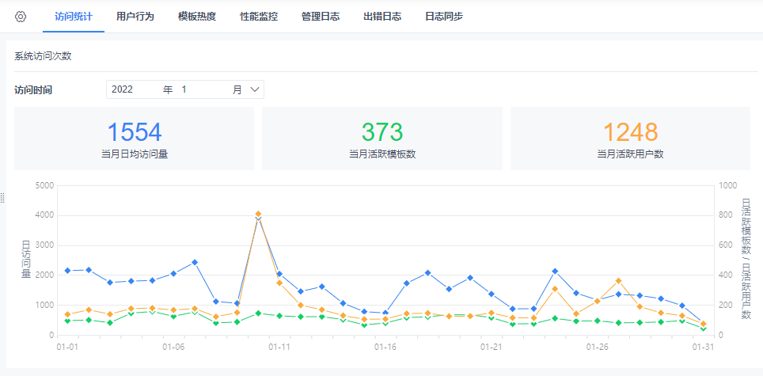Click the orange peak data point near 01-10
The image size is (763, 376).
pyautogui.click(x=258, y=214)
